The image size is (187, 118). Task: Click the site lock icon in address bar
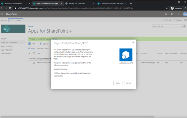click(15, 8)
